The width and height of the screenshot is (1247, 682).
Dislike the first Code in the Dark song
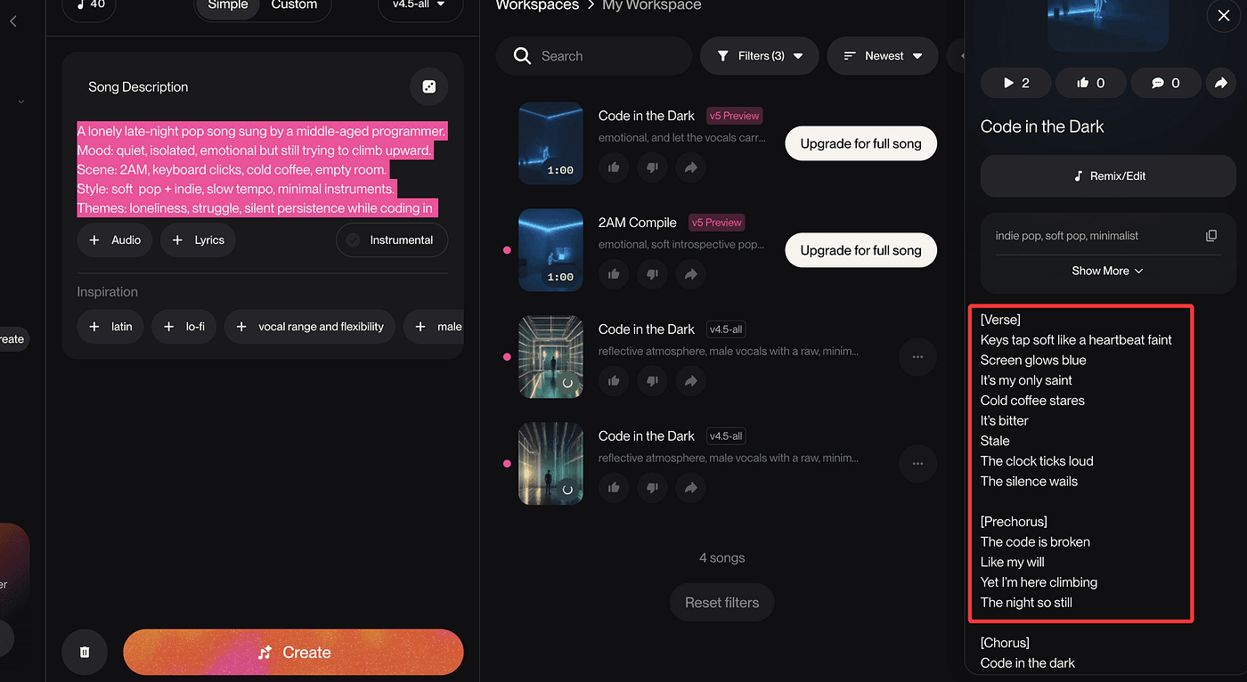(x=652, y=167)
